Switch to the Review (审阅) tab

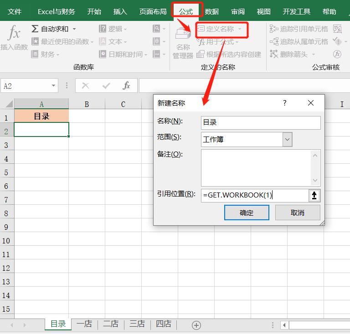[x=238, y=11]
